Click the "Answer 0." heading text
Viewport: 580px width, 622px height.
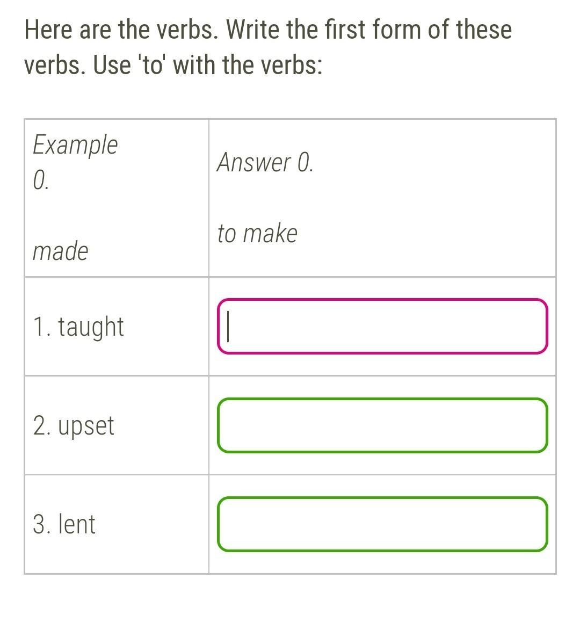(x=265, y=162)
